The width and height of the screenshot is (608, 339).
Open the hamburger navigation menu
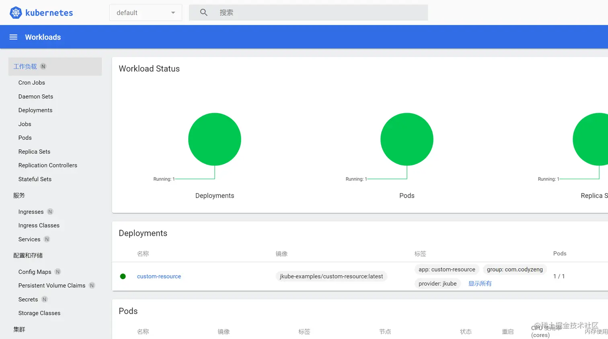[x=13, y=37]
